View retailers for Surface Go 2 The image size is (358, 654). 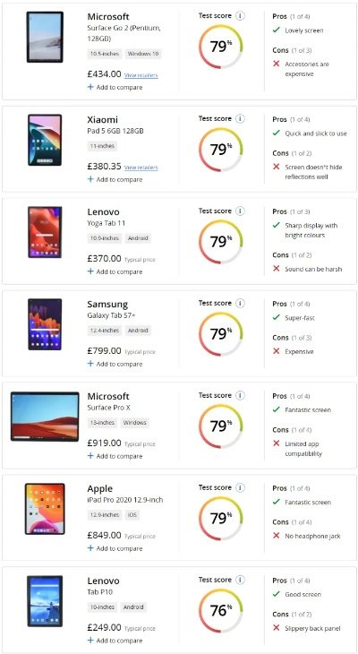[141, 75]
